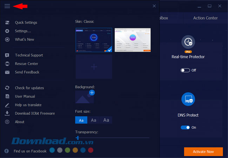The image size is (228, 158).
Task: Add a custom background image
Action: click(92, 92)
